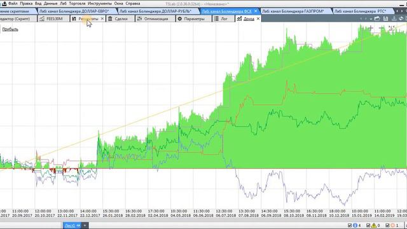Click the chart icon on Доход tab

(x=239, y=18)
